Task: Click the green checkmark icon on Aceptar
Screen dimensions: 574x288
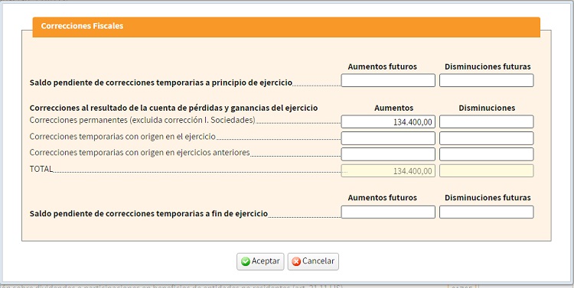Action: coord(246,261)
